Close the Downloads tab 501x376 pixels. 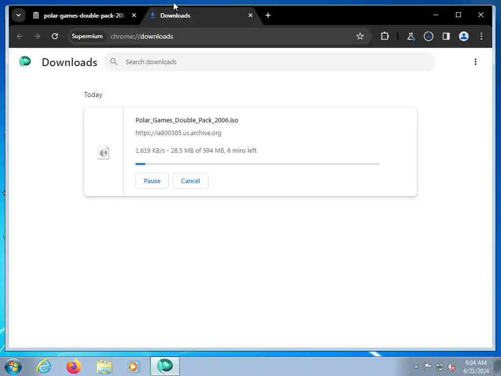point(250,15)
